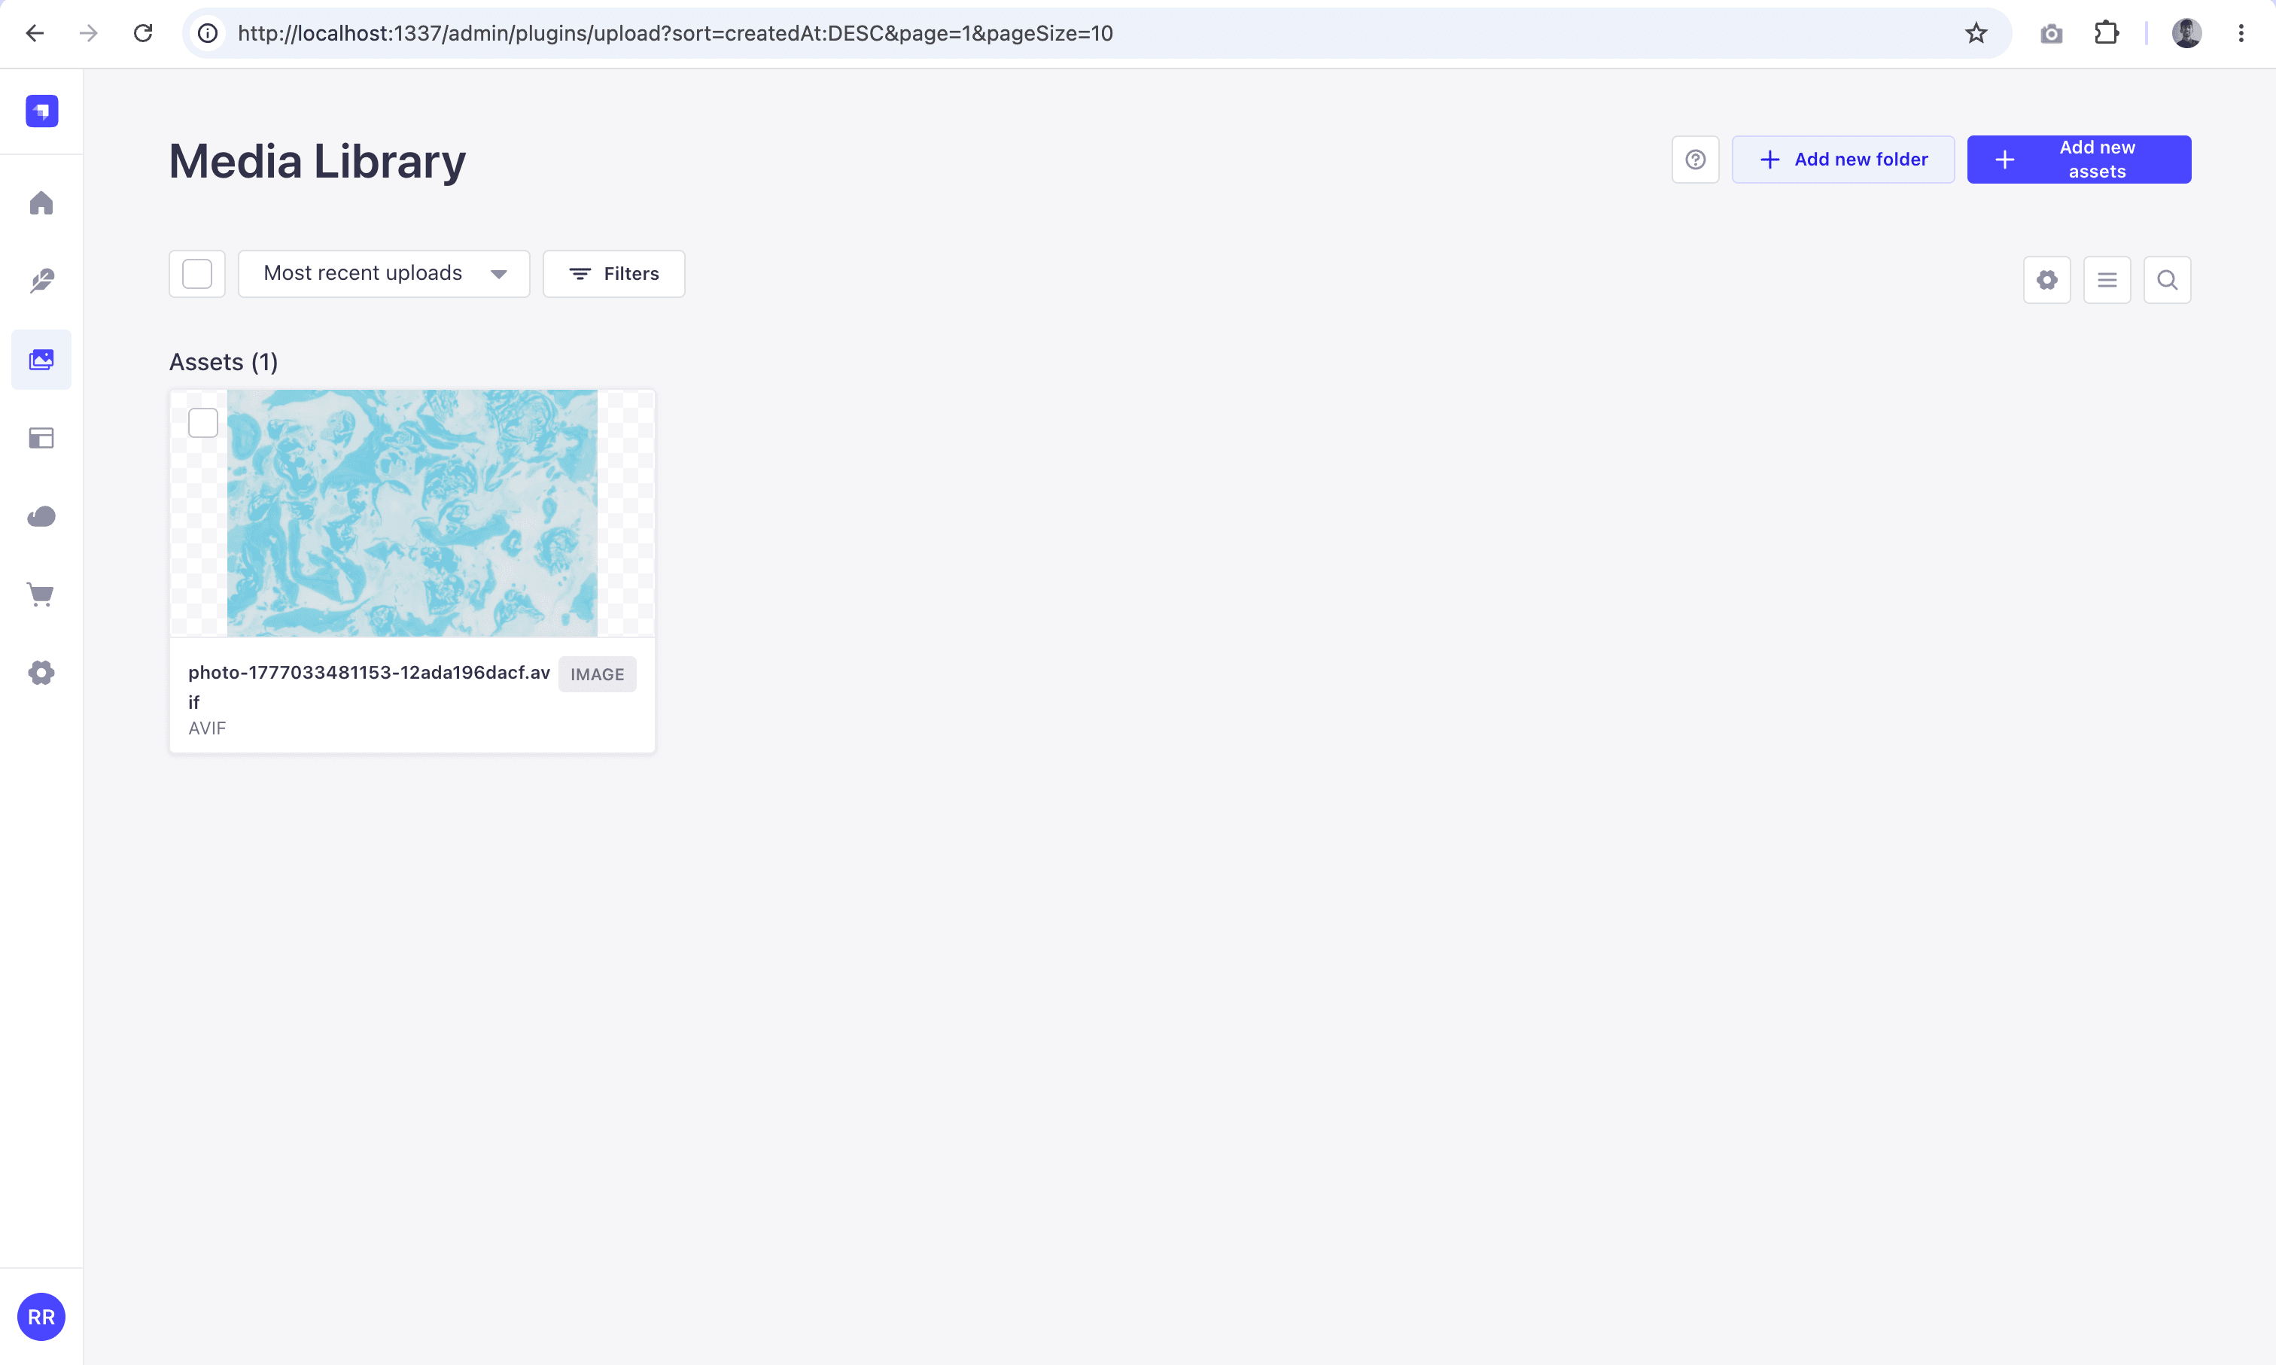Image resolution: width=2276 pixels, height=1365 pixels.
Task: Open the asset search magnifier
Action: click(2168, 280)
